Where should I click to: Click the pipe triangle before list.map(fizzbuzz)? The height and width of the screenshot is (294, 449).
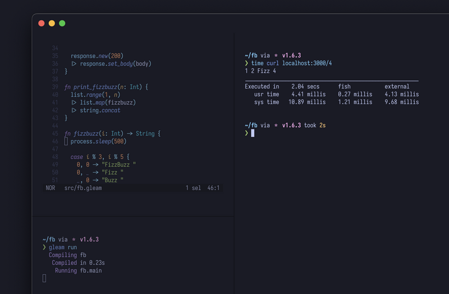click(x=74, y=103)
